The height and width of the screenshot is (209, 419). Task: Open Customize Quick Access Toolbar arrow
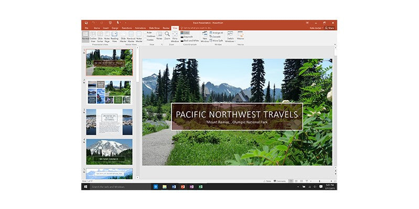(x=125, y=23)
